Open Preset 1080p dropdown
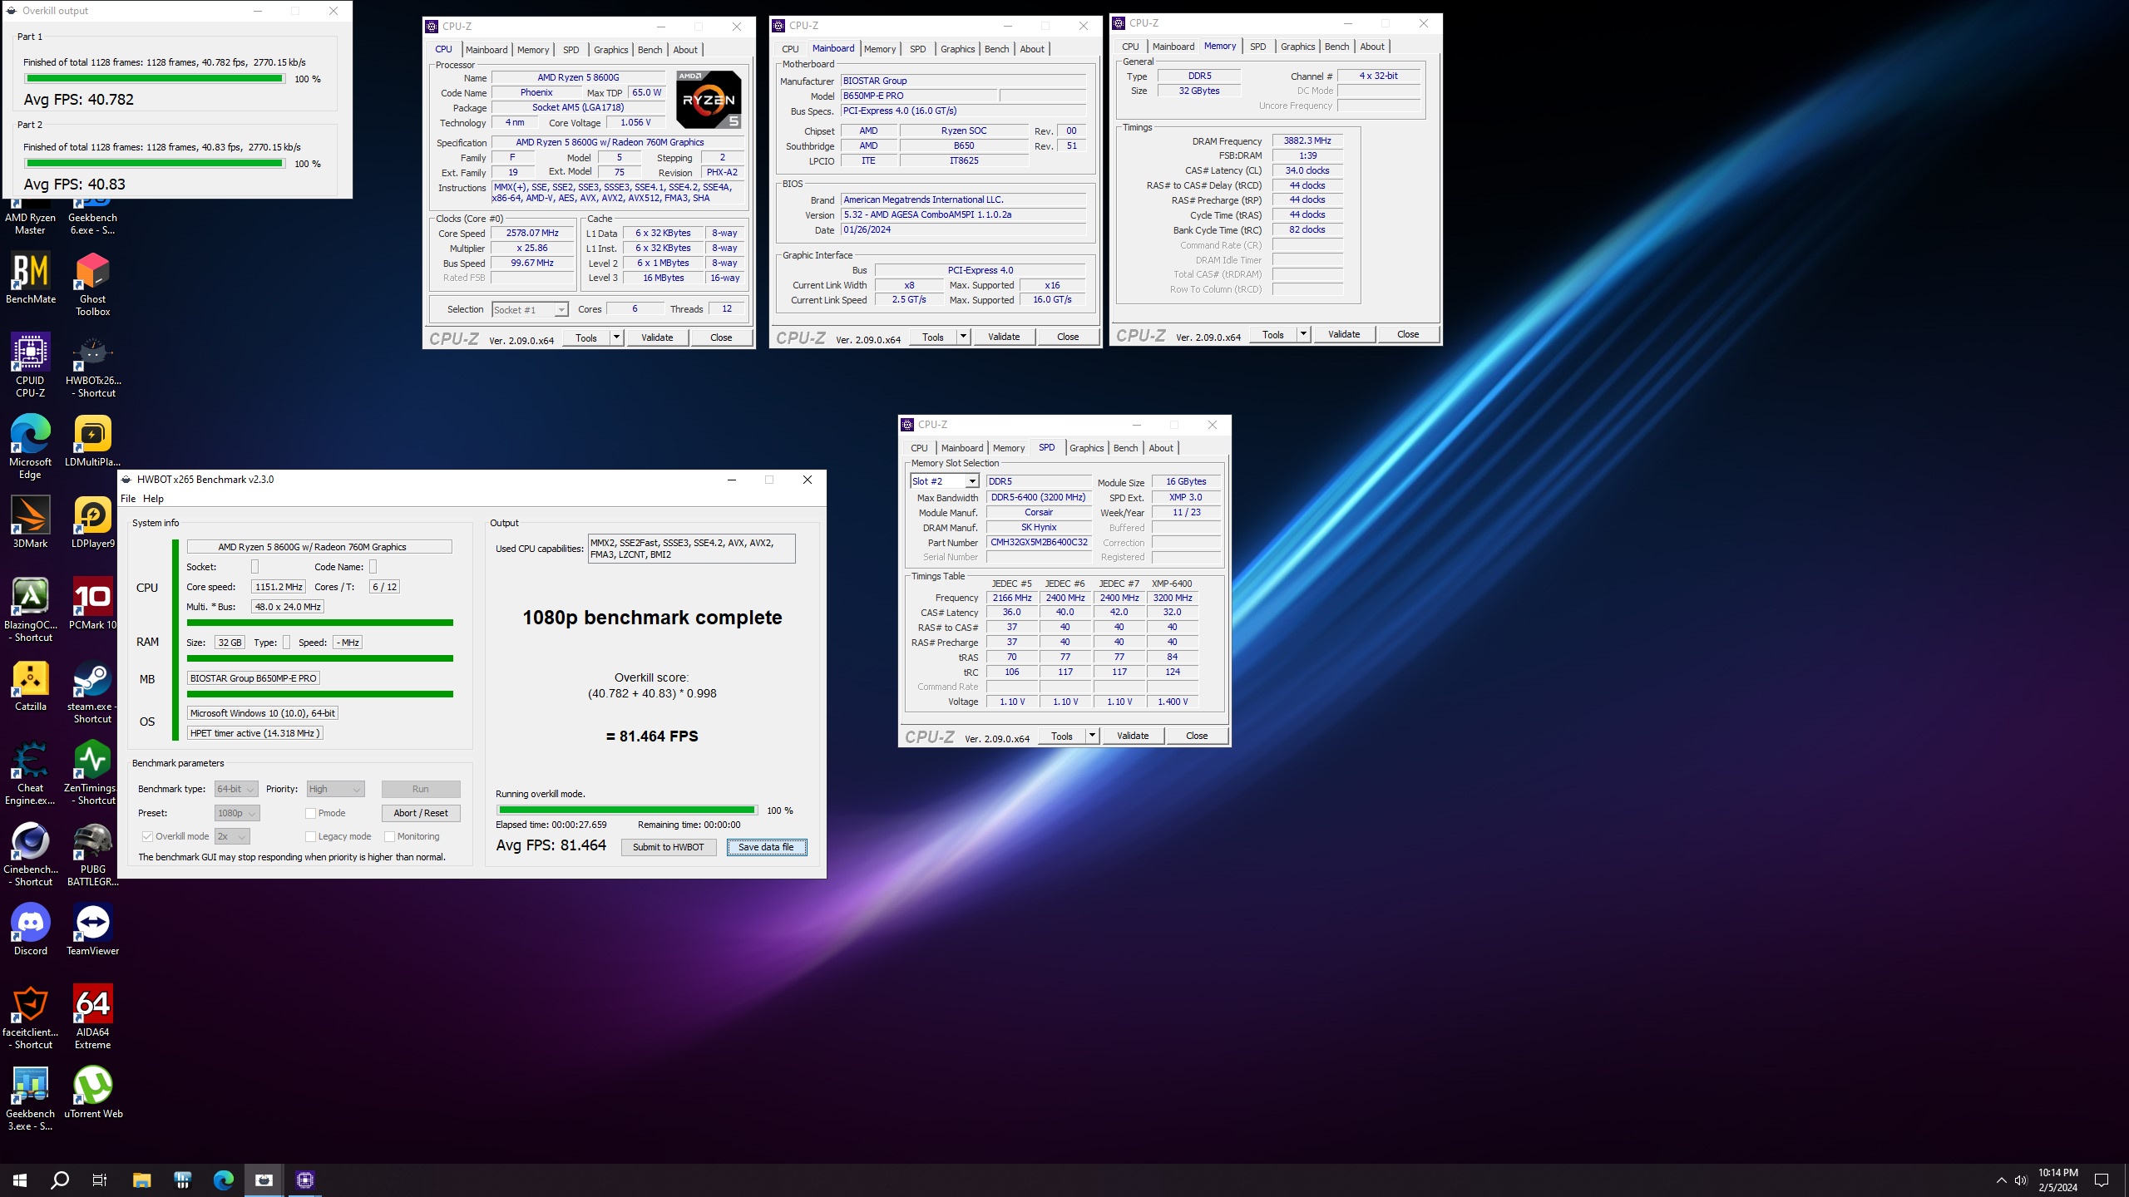The width and height of the screenshot is (2129, 1197). point(237,813)
